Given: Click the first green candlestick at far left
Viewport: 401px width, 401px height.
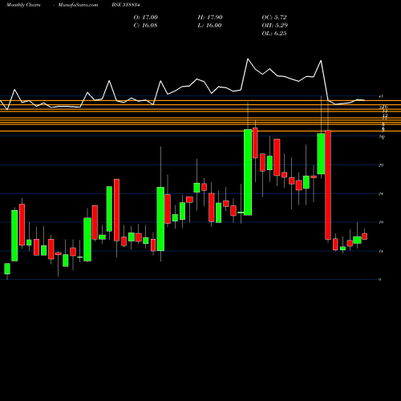Looking at the screenshot, I should pos(7,269).
